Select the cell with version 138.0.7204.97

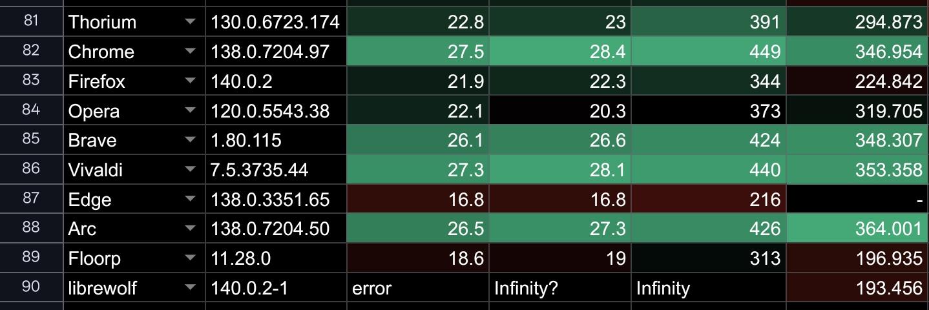(x=276, y=52)
